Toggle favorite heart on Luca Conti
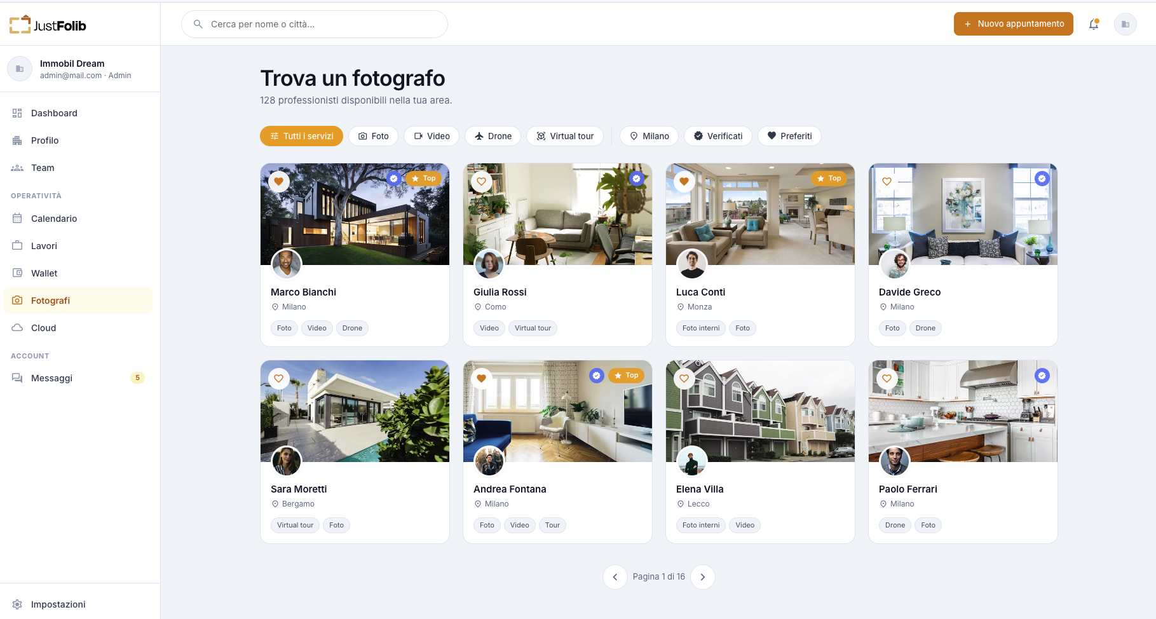The height and width of the screenshot is (619, 1156). 684,182
